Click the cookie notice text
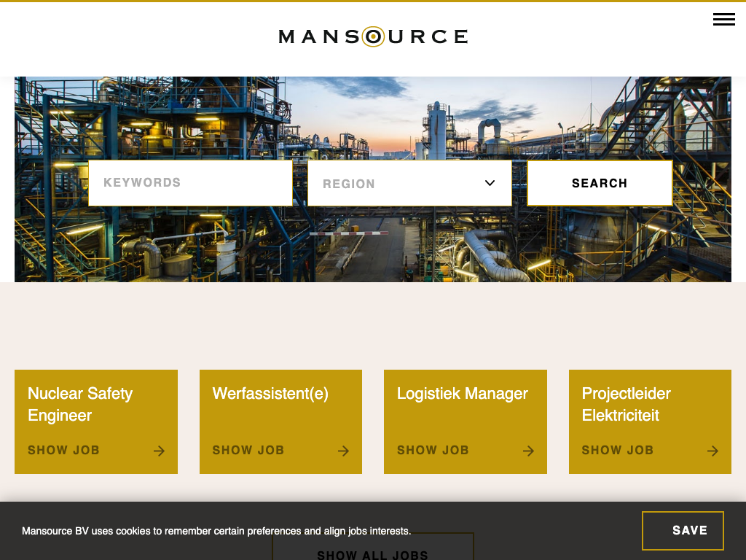This screenshot has height=560, width=746. 216,531
